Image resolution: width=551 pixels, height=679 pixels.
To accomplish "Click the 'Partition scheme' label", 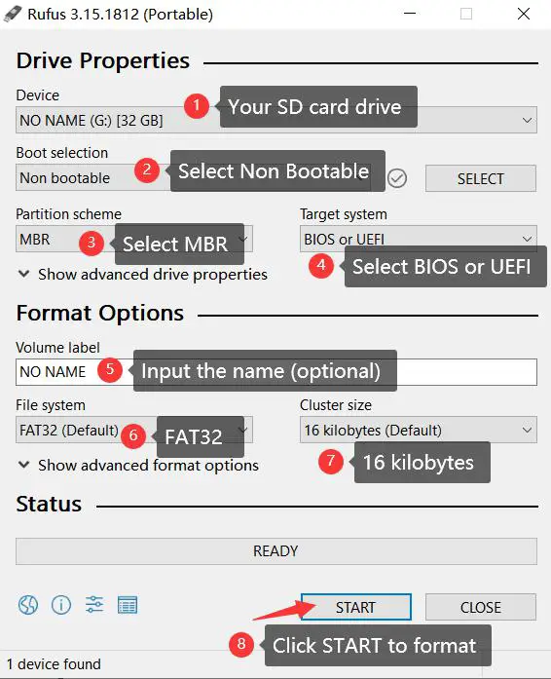I will (x=69, y=214).
